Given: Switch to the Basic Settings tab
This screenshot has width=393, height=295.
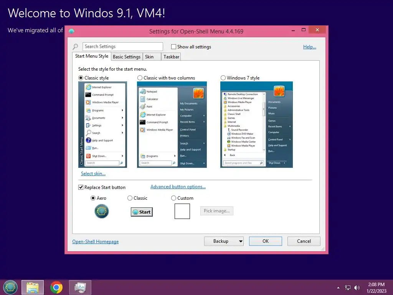Looking at the screenshot, I should pyautogui.click(x=127, y=57).
